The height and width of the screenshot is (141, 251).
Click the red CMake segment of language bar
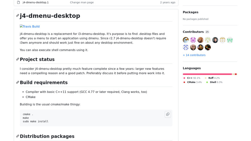point(236,74)
